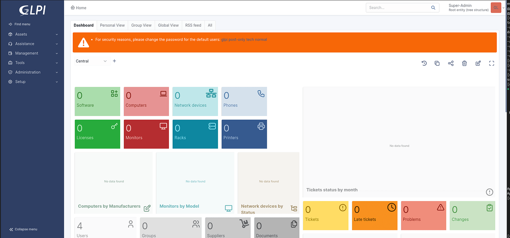Open the Software count card
This screenshot has width=510, height=238.
pyautogui.click(x=98, y=101)
